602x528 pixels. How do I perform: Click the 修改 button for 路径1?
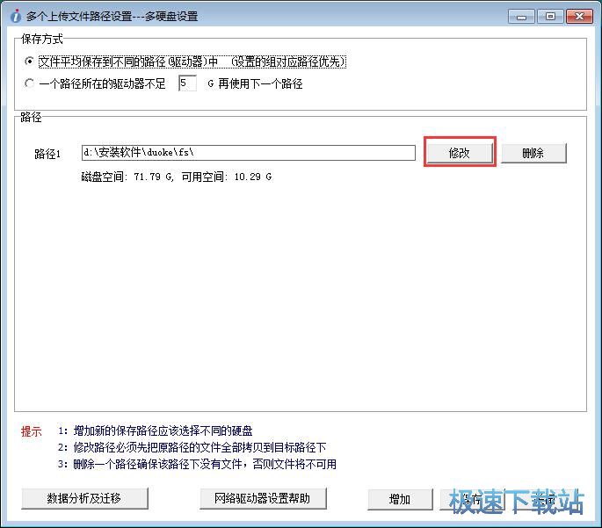tap(460, 153)
